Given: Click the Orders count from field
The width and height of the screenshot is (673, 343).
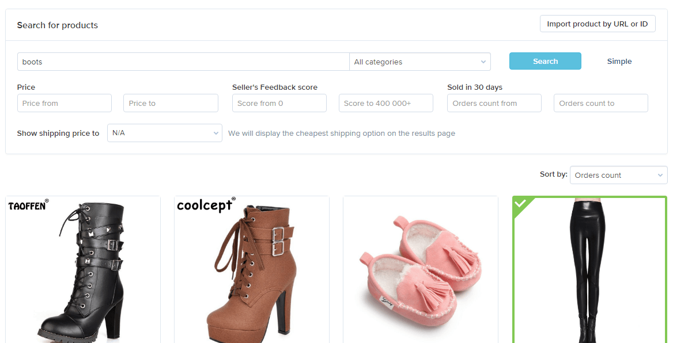Looking at the screenshot, I should point(494,104).
